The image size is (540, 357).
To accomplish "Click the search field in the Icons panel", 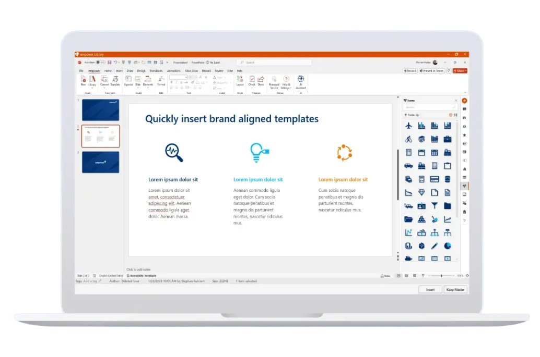I will pyautogui.click(x=430, y=107).
